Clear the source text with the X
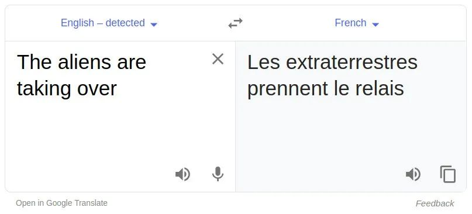The height and width of the screenshot is (214, 472). 218,59
